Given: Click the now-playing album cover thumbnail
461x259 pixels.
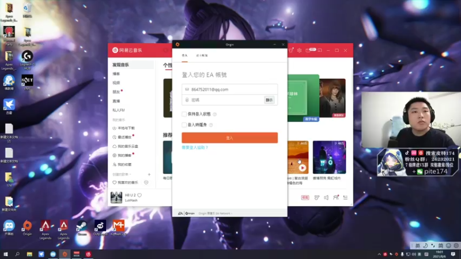Looking at the screenshot, I should click(x=116, y=197).
